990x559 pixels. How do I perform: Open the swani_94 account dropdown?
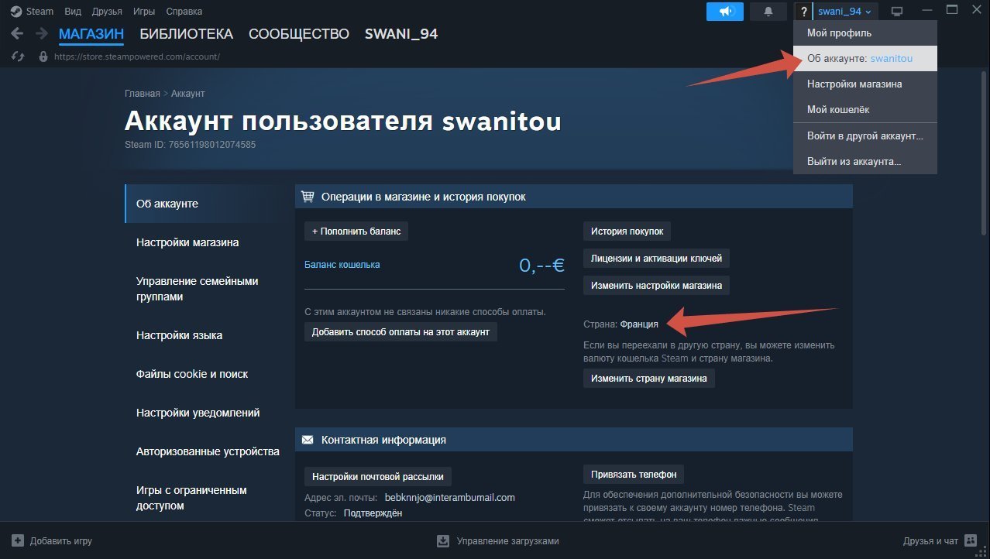click(x=844, y=12)
